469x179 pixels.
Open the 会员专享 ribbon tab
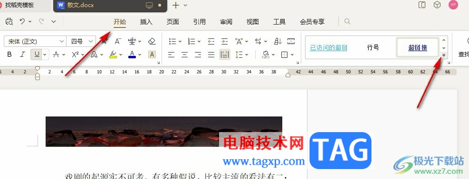click(312, 22)
